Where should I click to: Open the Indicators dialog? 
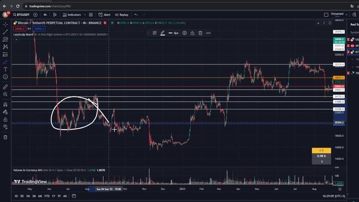(72, 15)
